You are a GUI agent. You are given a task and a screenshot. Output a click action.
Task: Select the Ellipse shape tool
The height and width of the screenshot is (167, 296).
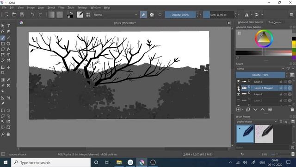[8, 44]
